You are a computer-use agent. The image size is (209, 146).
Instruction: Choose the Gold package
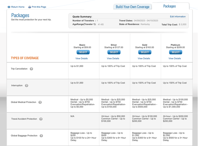pyautogui.click(x=145, y=52)
